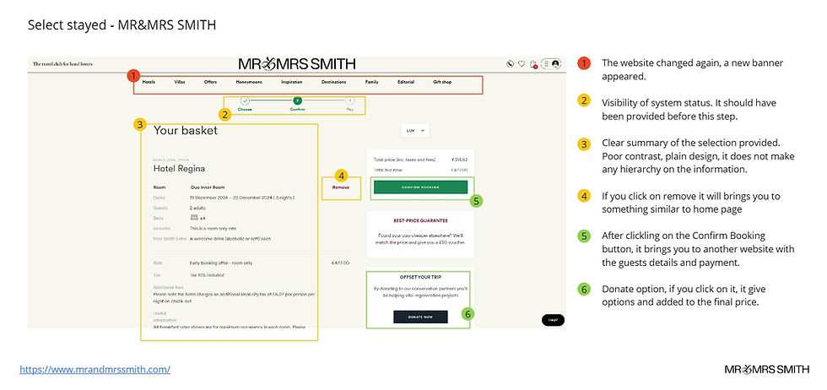Open the basket icon with red badge
This screenshot has width=827, height=390.
point(533,64)
